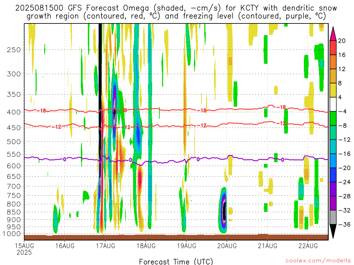
Task: Choose the "19AUG" time axis label
Action: coord(186,246)
